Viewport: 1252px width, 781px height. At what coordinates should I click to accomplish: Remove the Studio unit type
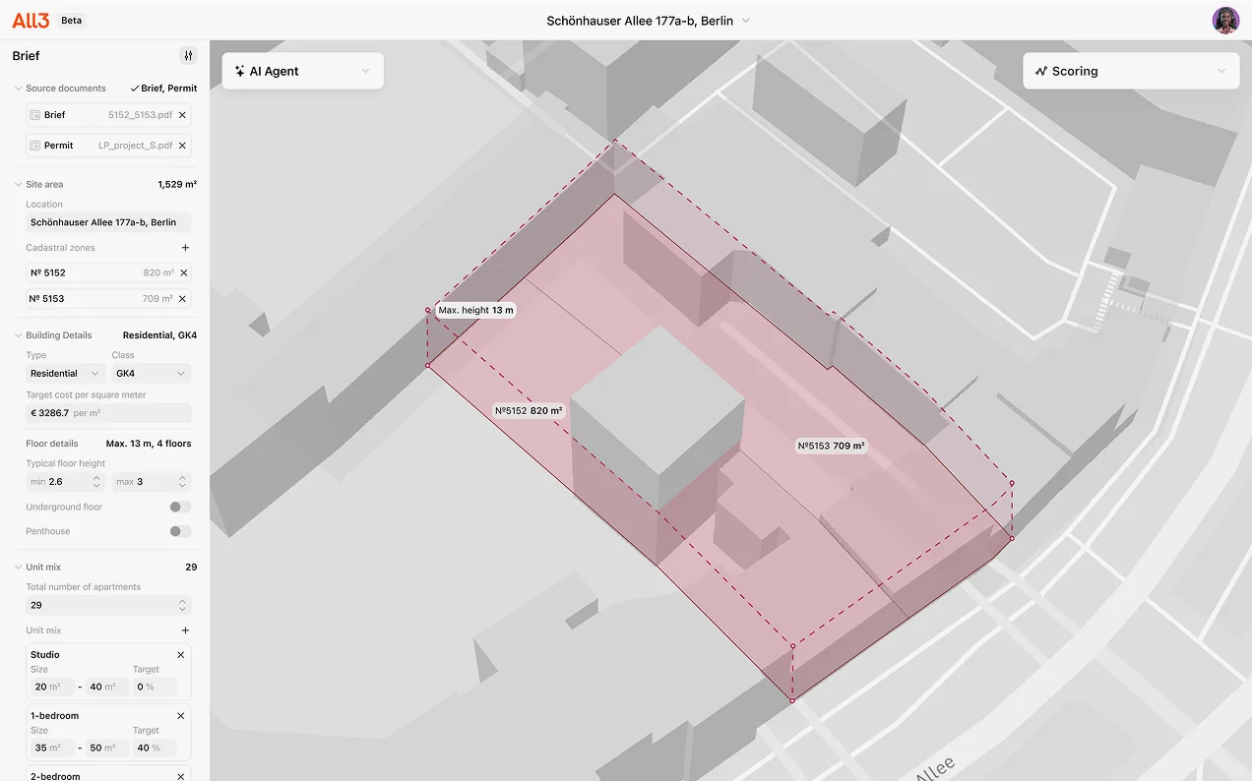[181, 655]
